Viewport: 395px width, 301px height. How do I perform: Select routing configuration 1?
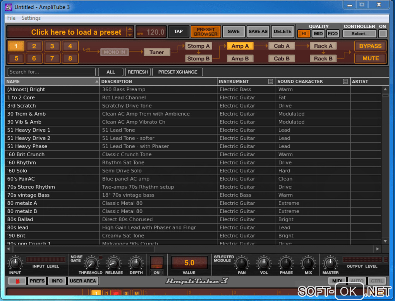pos(16,46)
